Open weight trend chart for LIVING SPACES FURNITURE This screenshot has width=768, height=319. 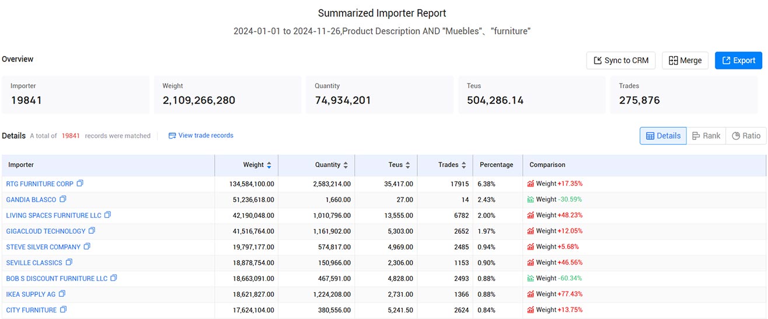(x=530, y=215)
